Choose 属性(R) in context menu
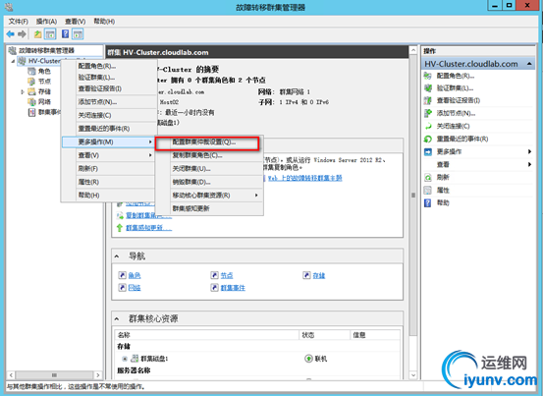This screenshot has height=396, width=543. coord(108,182)
